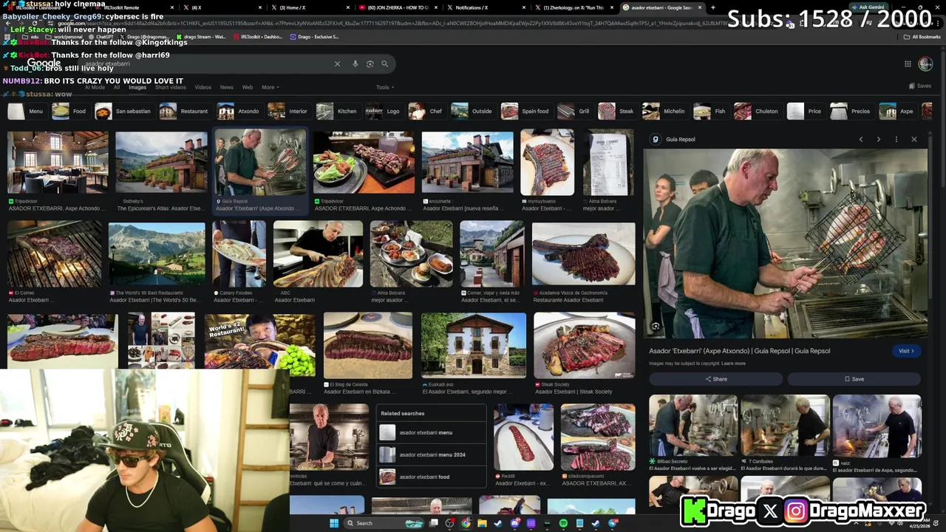Select the Videos search tab

pos(203,87)
